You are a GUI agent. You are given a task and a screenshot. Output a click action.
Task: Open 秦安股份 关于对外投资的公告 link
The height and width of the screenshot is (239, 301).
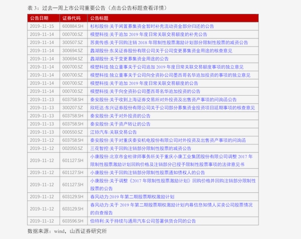pyautogui.click(x=120, y=116)
